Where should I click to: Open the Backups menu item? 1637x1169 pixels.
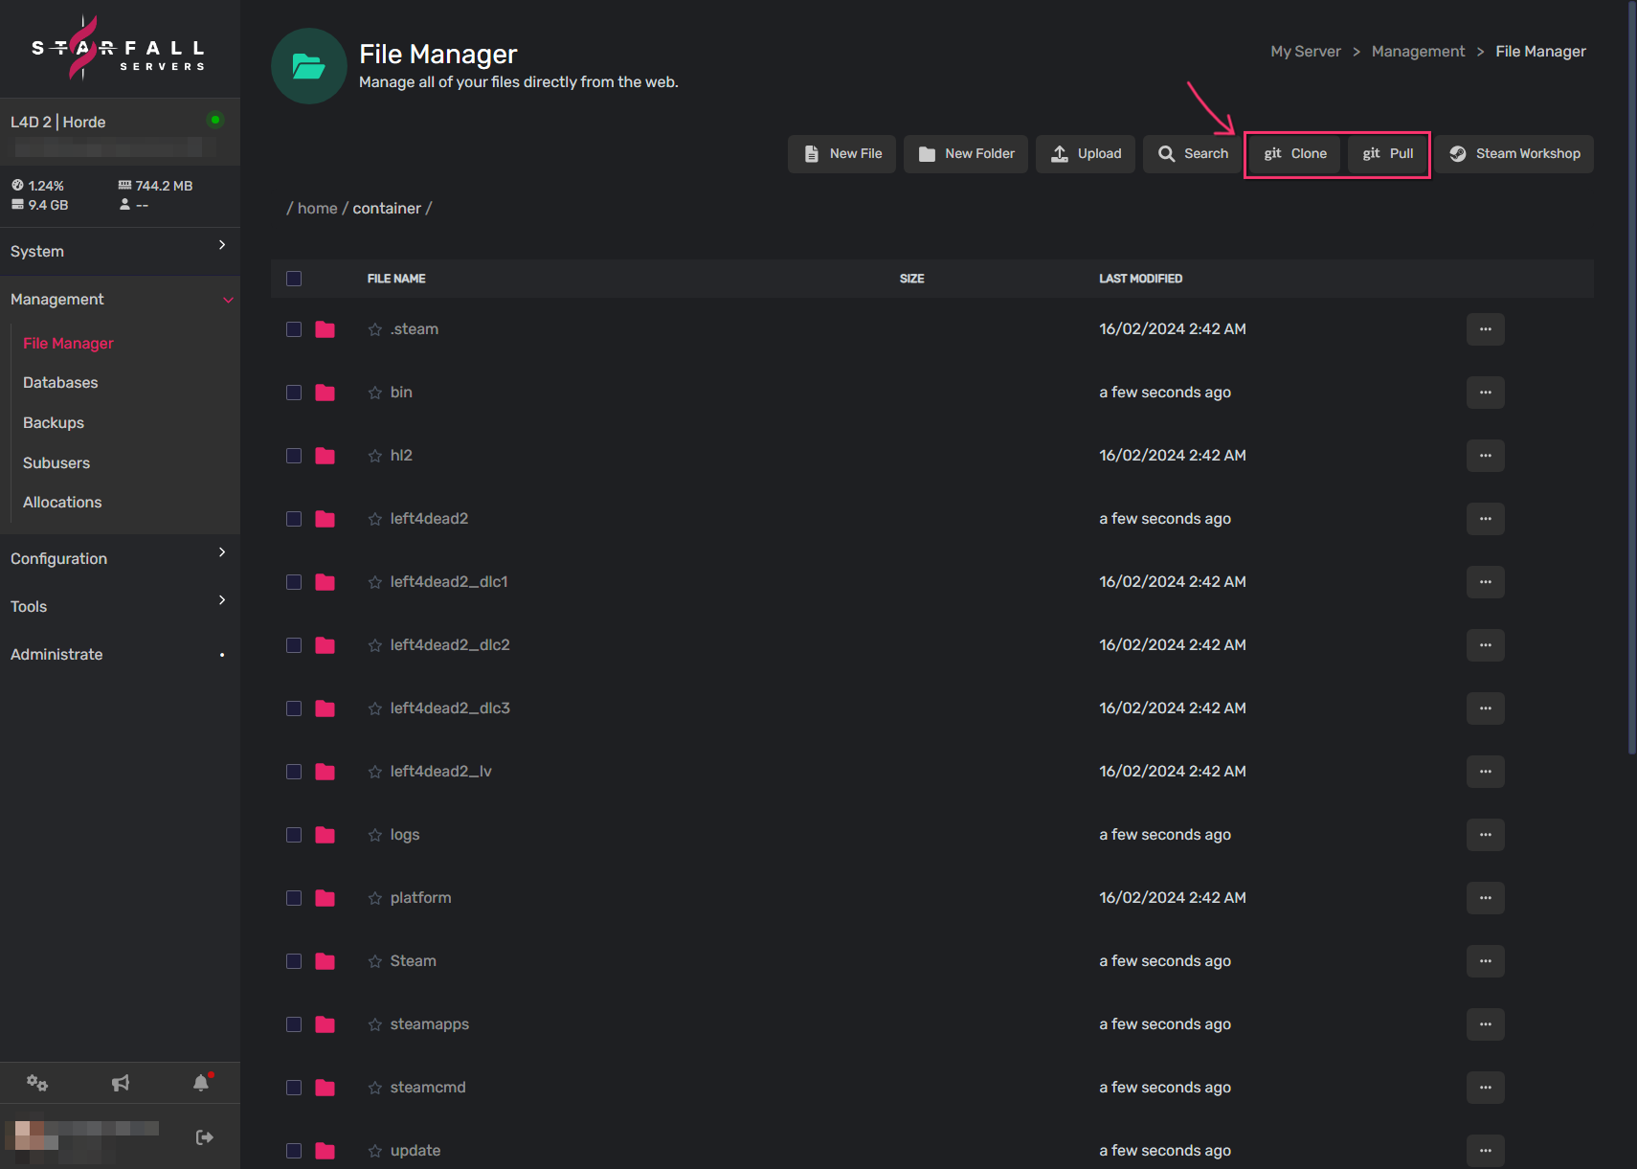pos(54,423)
